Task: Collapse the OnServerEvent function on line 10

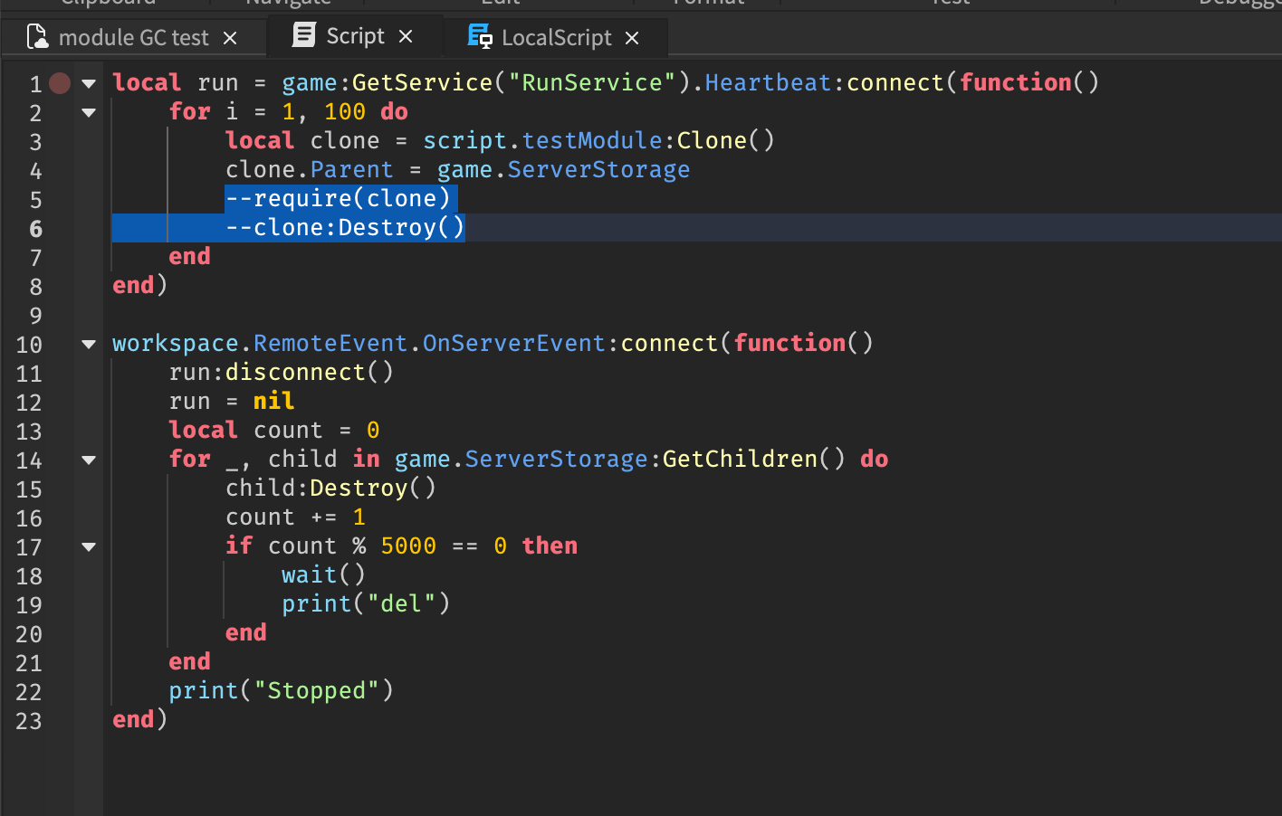Action: point(88,344)
